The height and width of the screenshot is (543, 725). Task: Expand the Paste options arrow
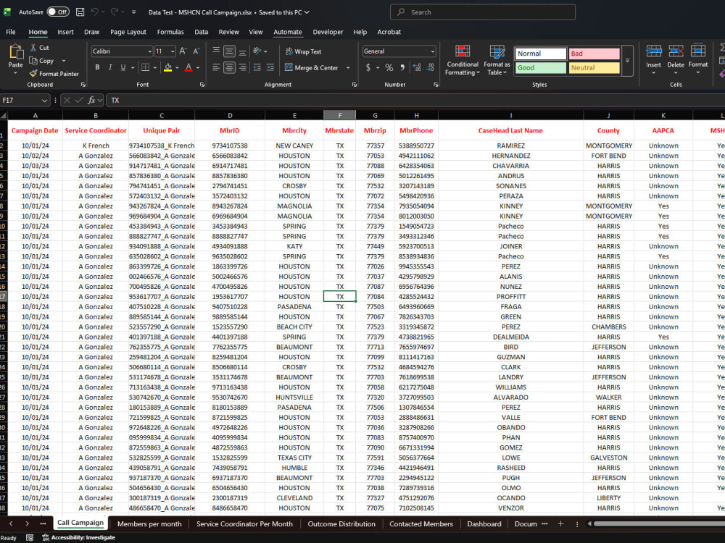coord(15,73)
